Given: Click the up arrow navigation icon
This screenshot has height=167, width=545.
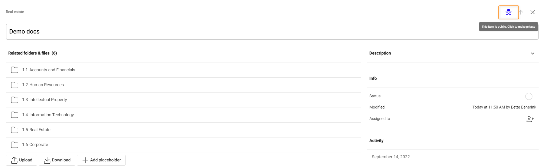Looking at the screenshot, I should tap(521, 12).
